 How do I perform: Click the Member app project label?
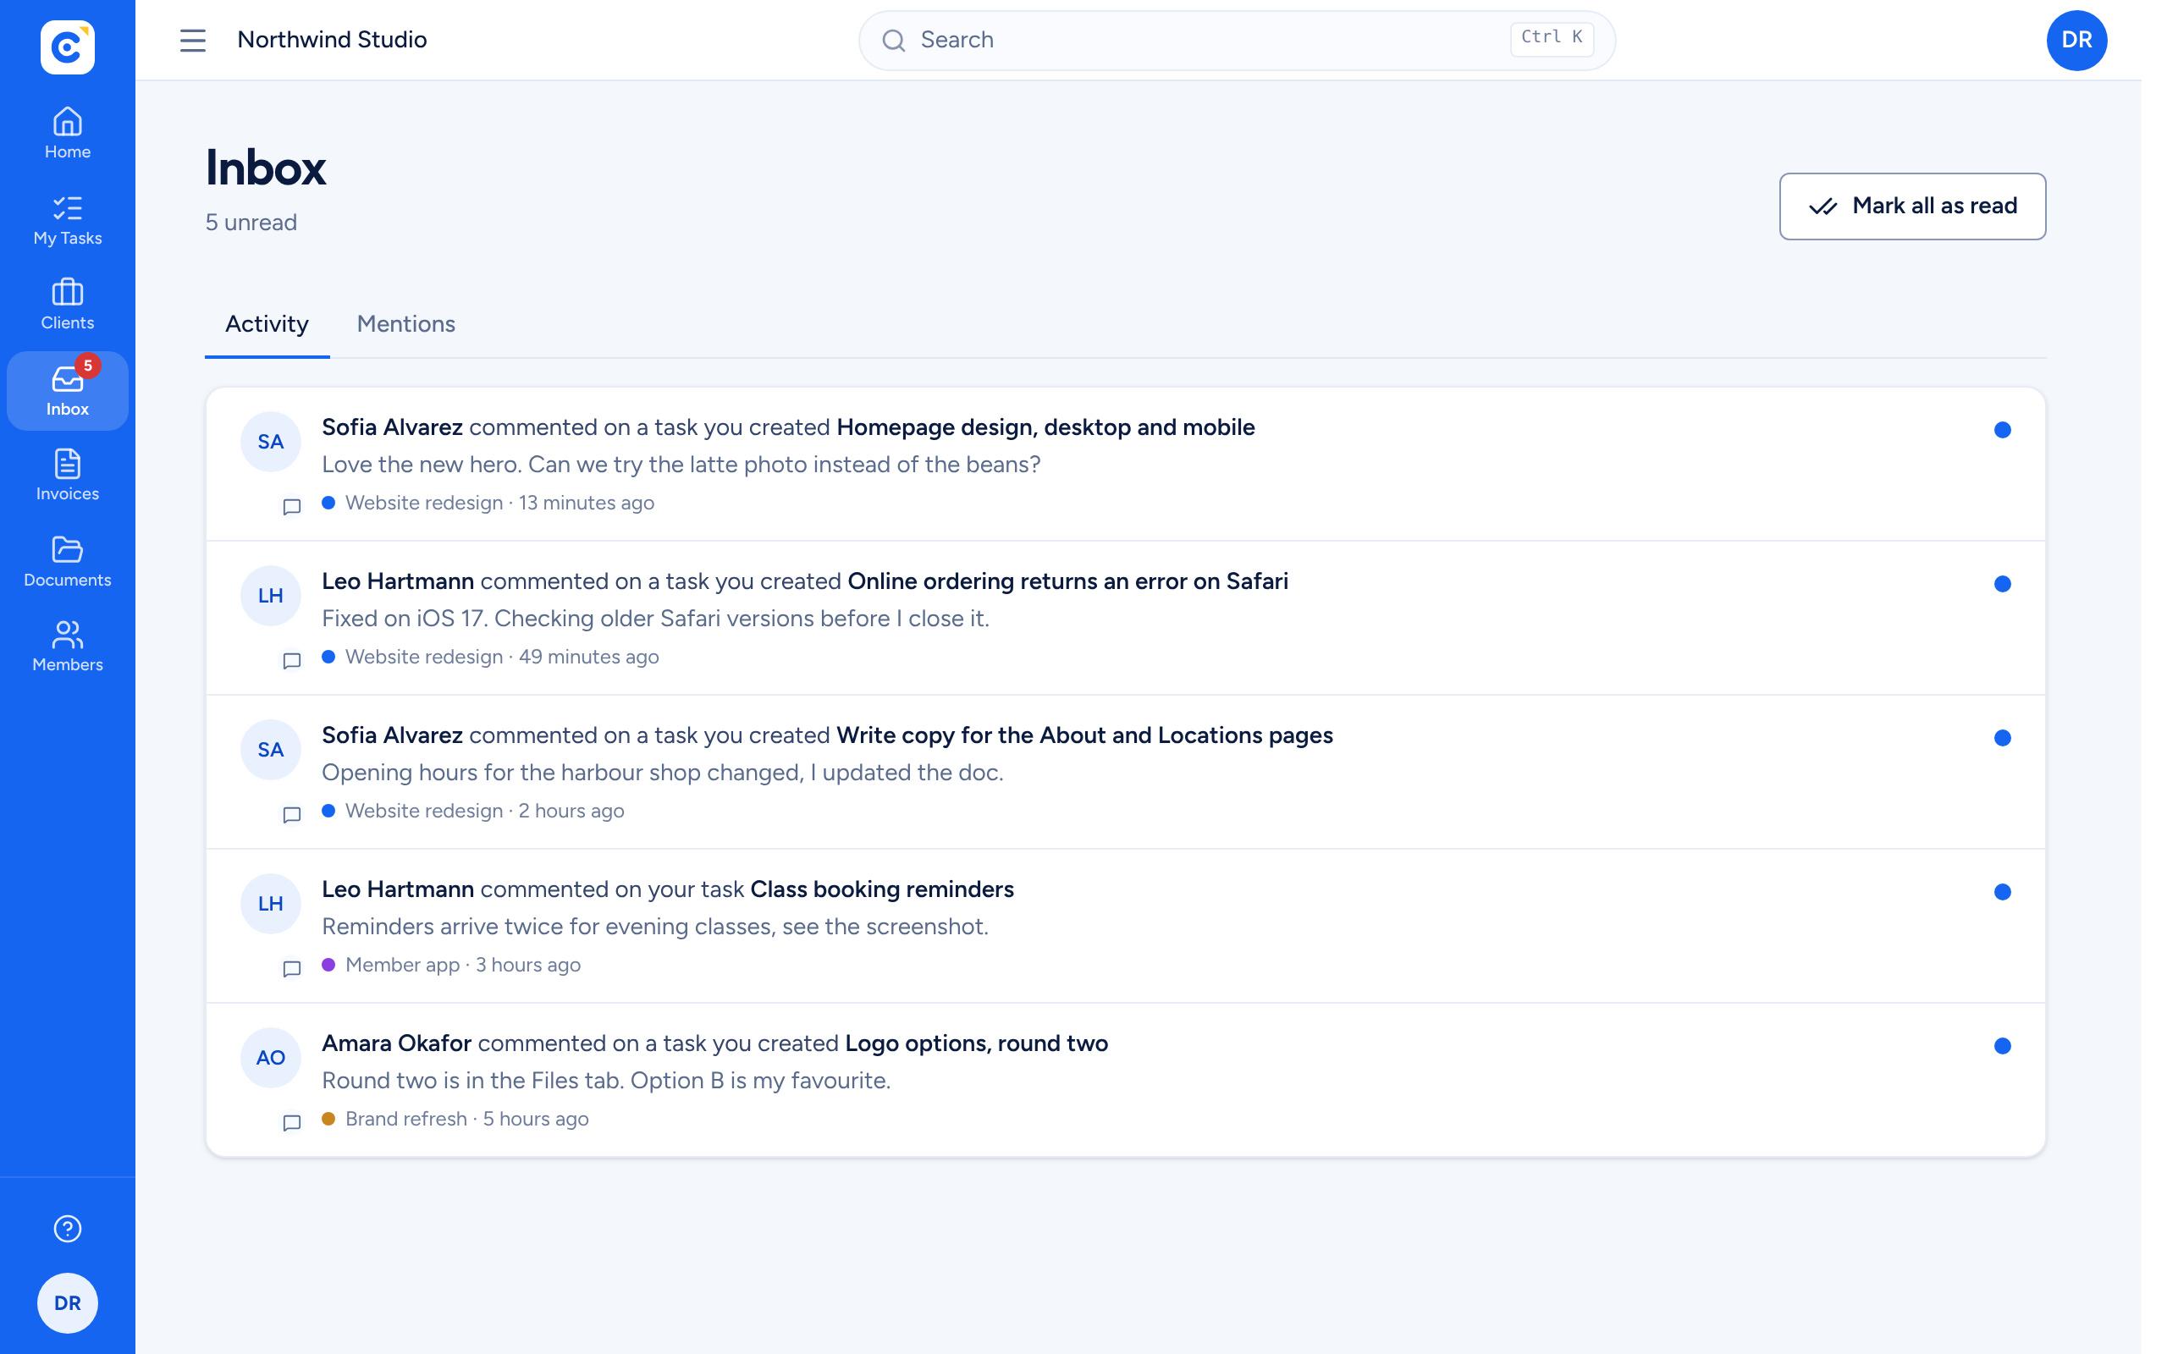[x=402, y=966]
